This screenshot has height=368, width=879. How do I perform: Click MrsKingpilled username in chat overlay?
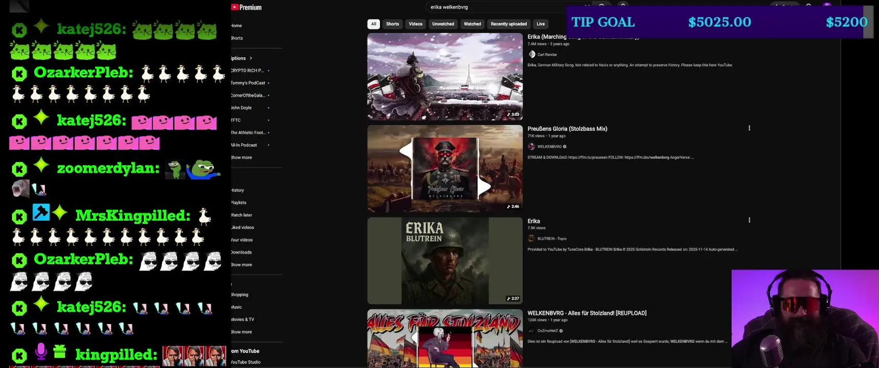click(133, 216)
